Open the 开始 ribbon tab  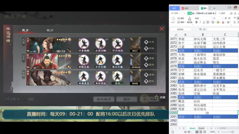point(189,13)
